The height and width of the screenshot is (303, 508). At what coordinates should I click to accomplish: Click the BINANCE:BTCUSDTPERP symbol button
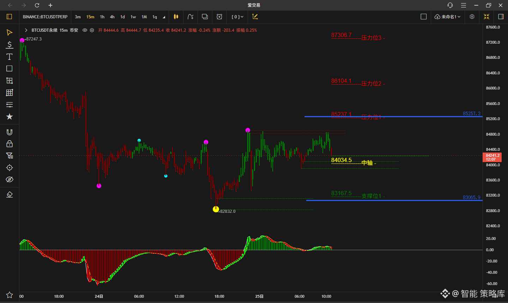click(45, 17)
